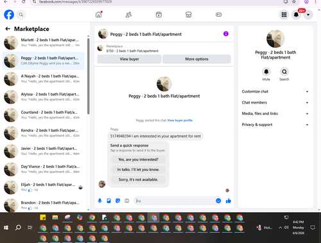Search in conversation with the magnifier icon
321x243 pixels.
coord(284,71)
